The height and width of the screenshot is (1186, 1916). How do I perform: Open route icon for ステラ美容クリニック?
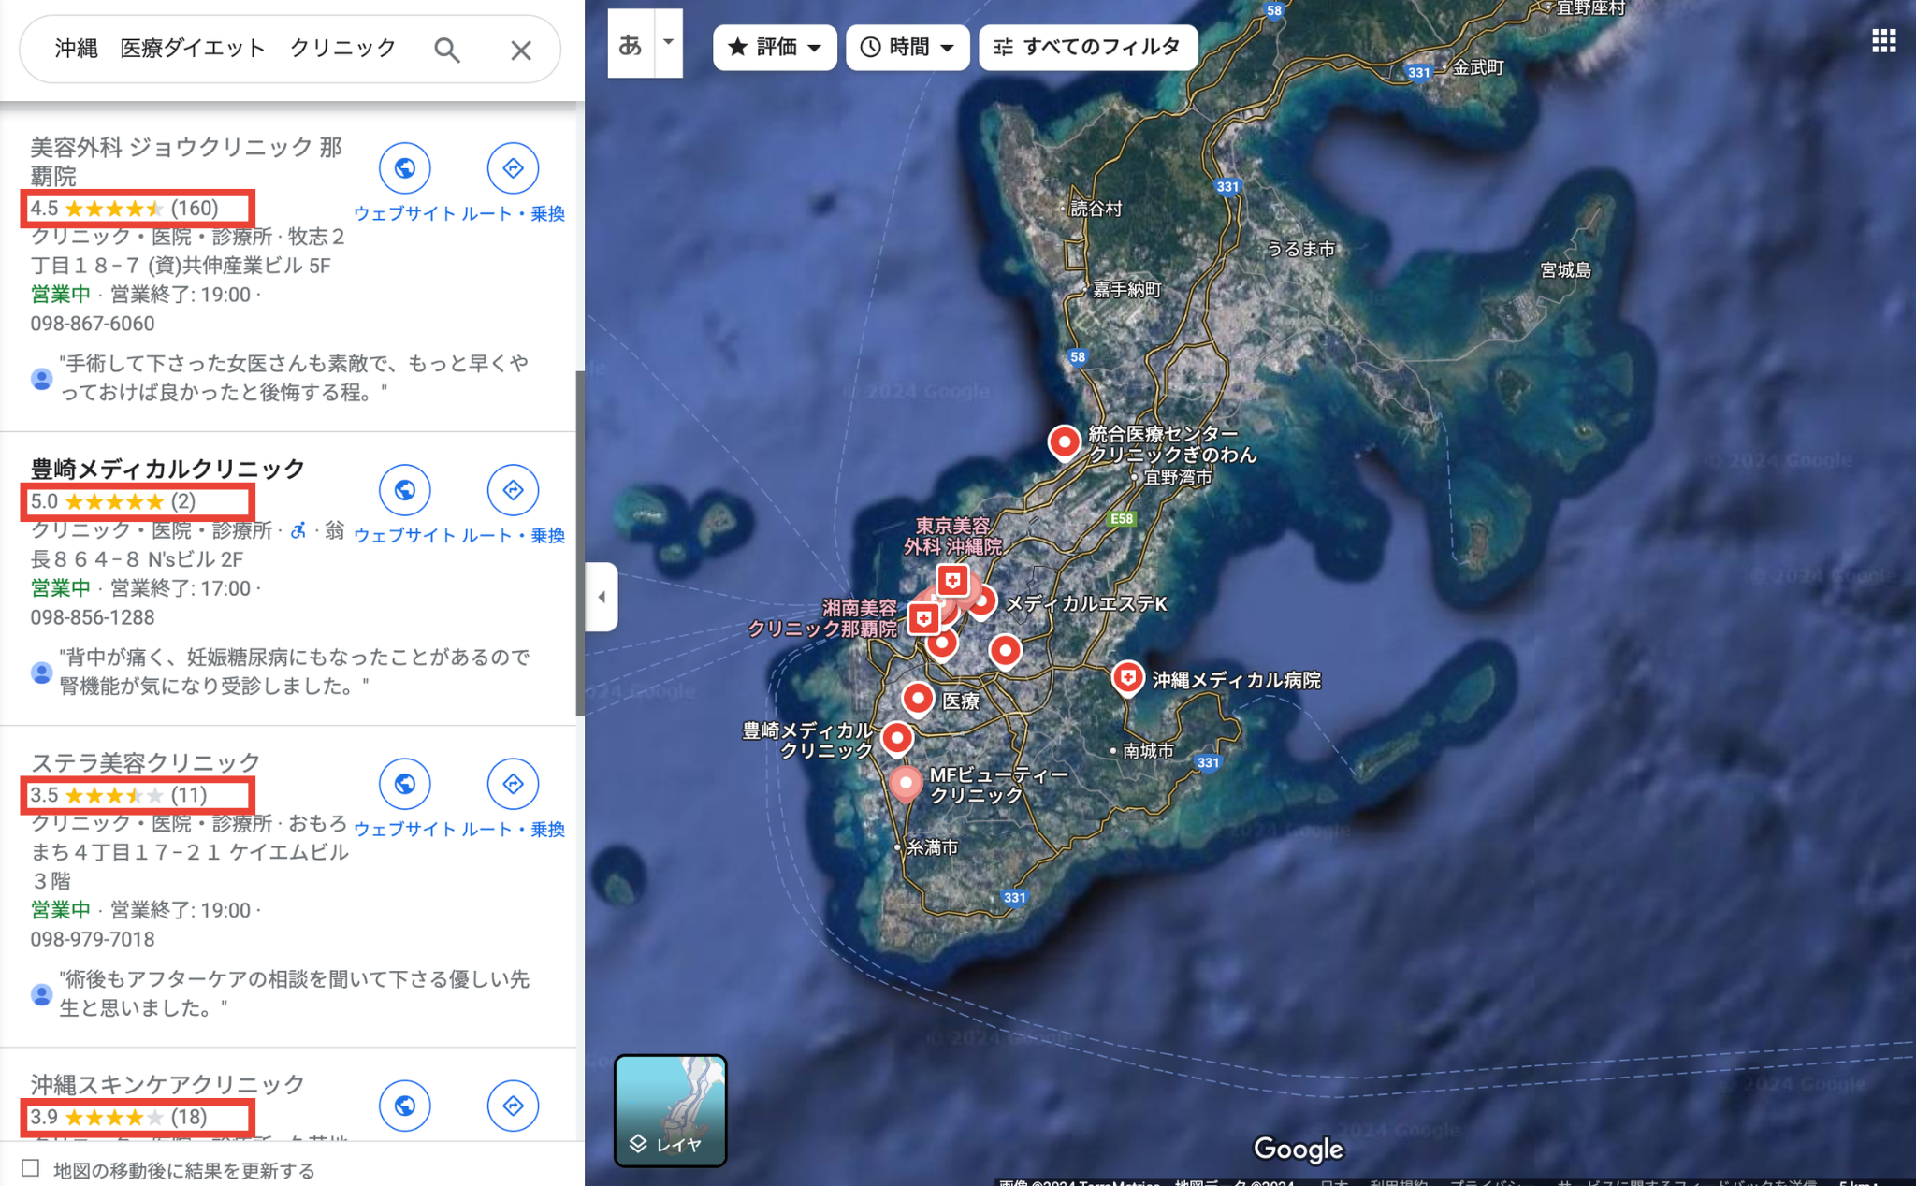(x=513, y=784)
